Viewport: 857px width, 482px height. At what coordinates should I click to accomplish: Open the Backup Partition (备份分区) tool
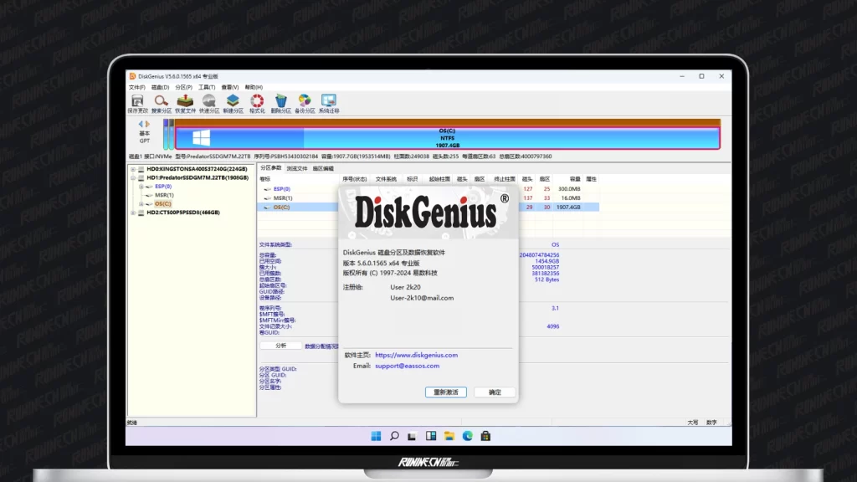(305, 102)
